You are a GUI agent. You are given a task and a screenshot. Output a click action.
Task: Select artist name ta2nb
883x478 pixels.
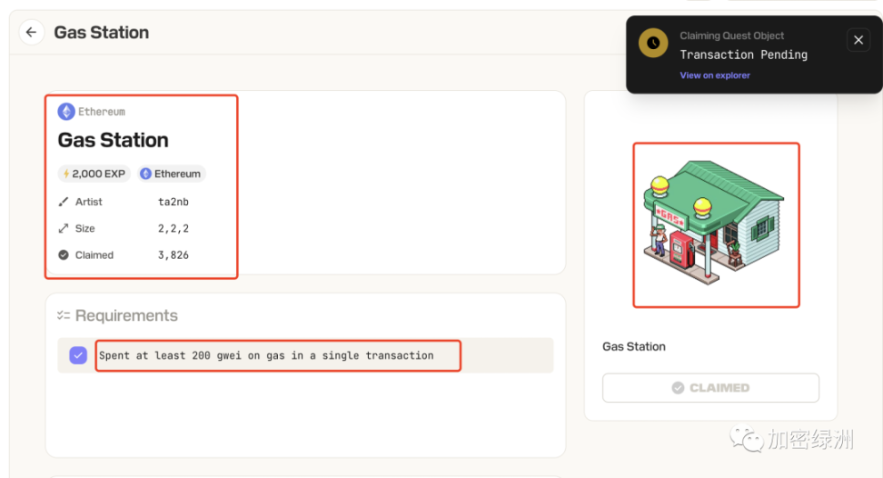pos(174,202)
